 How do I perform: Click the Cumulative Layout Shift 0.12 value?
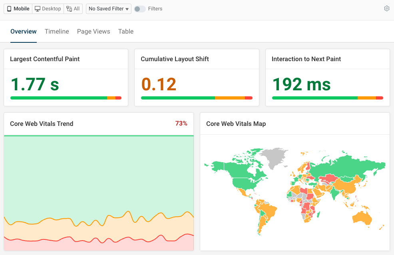tap(159, 84)
